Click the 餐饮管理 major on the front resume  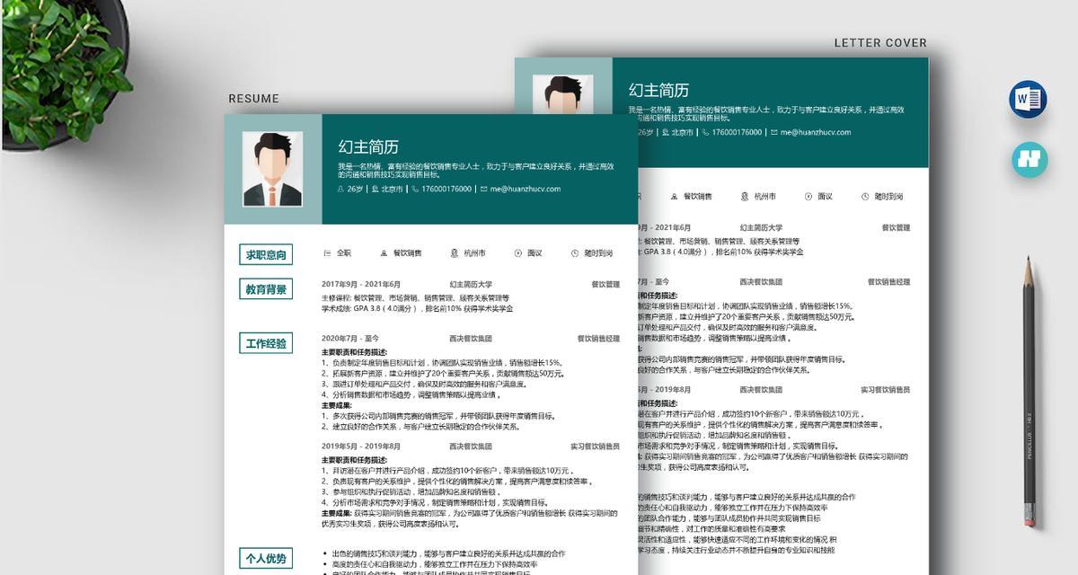[x=605, y=284]
